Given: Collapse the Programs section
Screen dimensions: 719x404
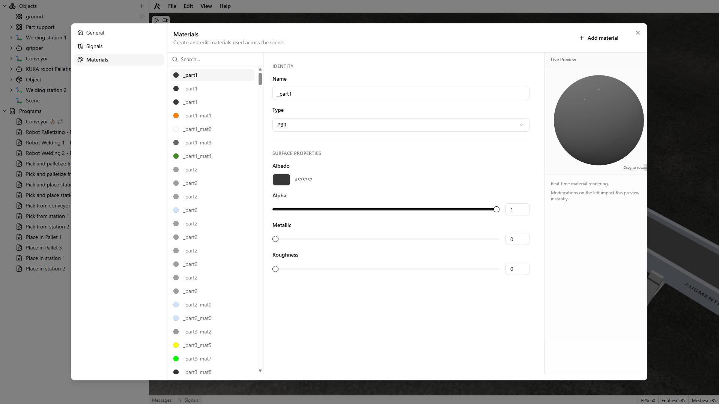Looking at the screenshot, I should pyautogui.click(x=5, y=111).
